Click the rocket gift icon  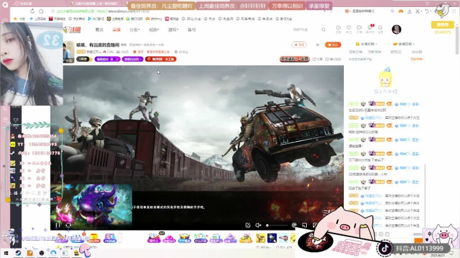click(272, 238)
